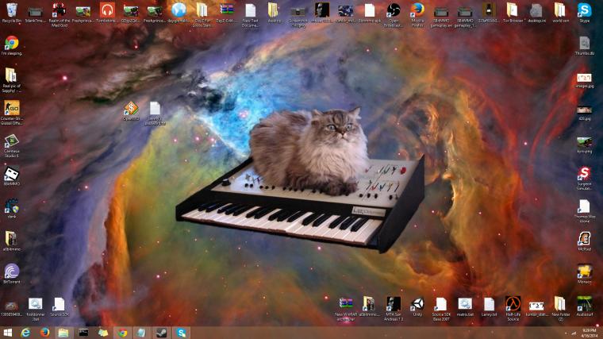Open the Realm of the Mad God shortcut
The width and height of the screenshot is (603, 339).
coord(59,14)
